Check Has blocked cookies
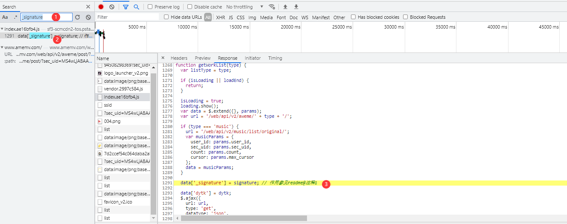The height and width of the screenshot is (224, 567). (353, 17)
